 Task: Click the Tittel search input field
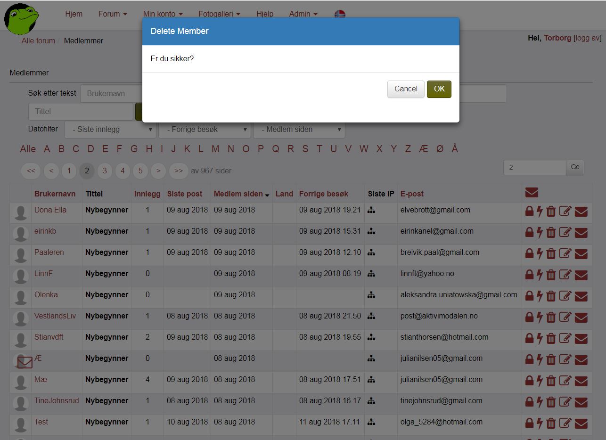pyautogui.click(x=81, y=112)
